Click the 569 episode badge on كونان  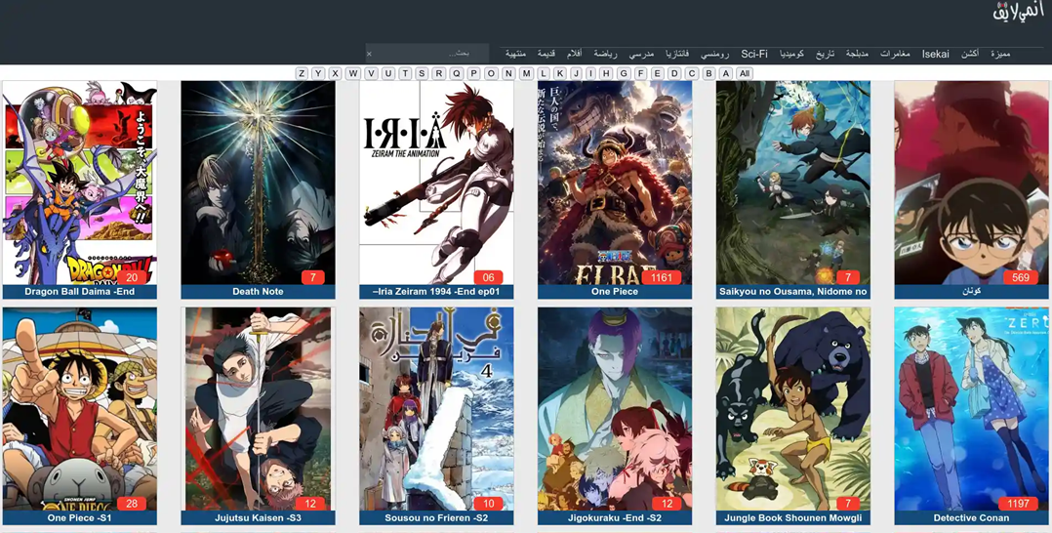1021,277
